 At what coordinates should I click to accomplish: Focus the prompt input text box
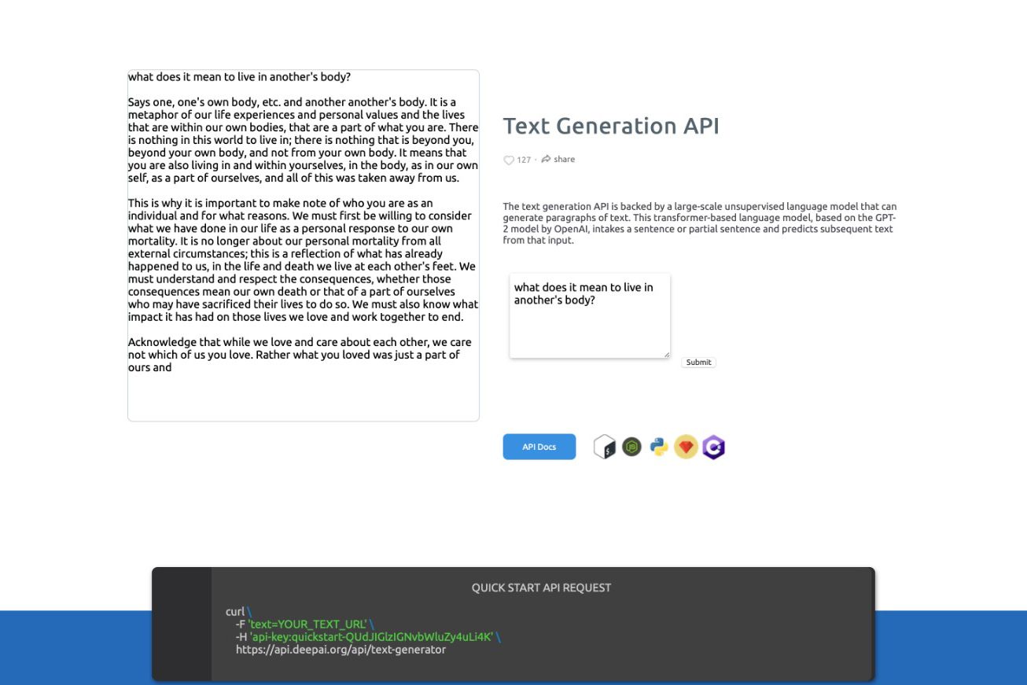pos(590,315)
